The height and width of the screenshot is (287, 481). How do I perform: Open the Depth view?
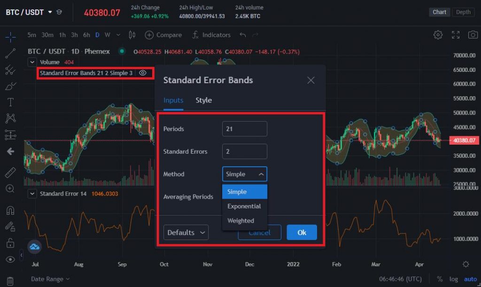(x=463, y=12)
